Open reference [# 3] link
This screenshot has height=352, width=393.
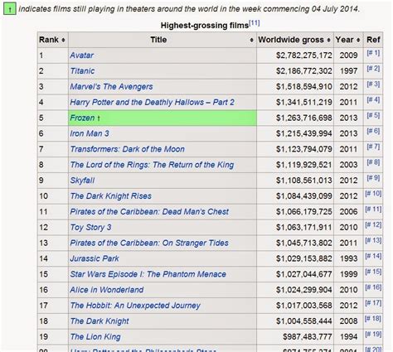point(373,84)
